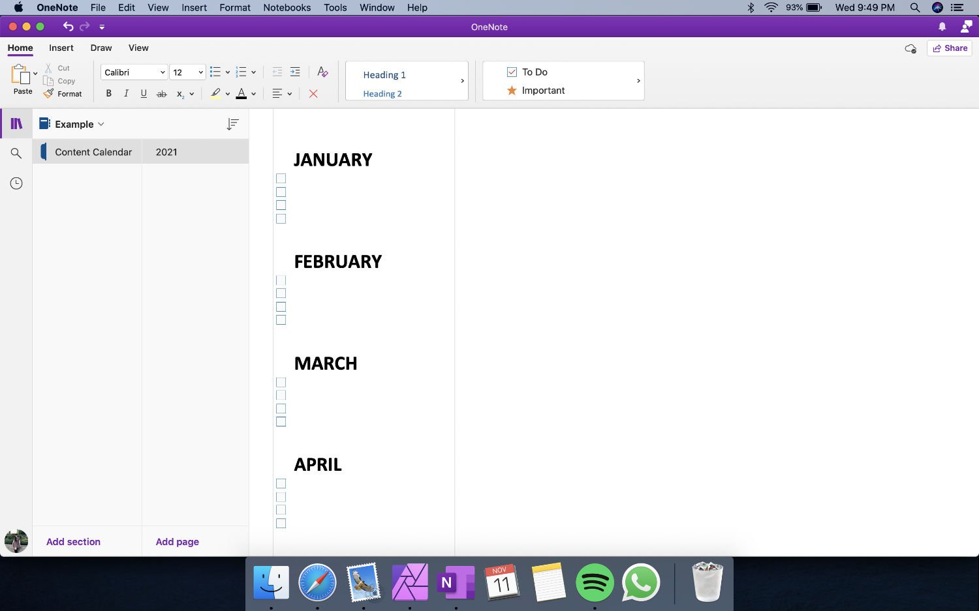Select the Format painter brush
The height and width of the screenshot is (611, 979).
48,94
